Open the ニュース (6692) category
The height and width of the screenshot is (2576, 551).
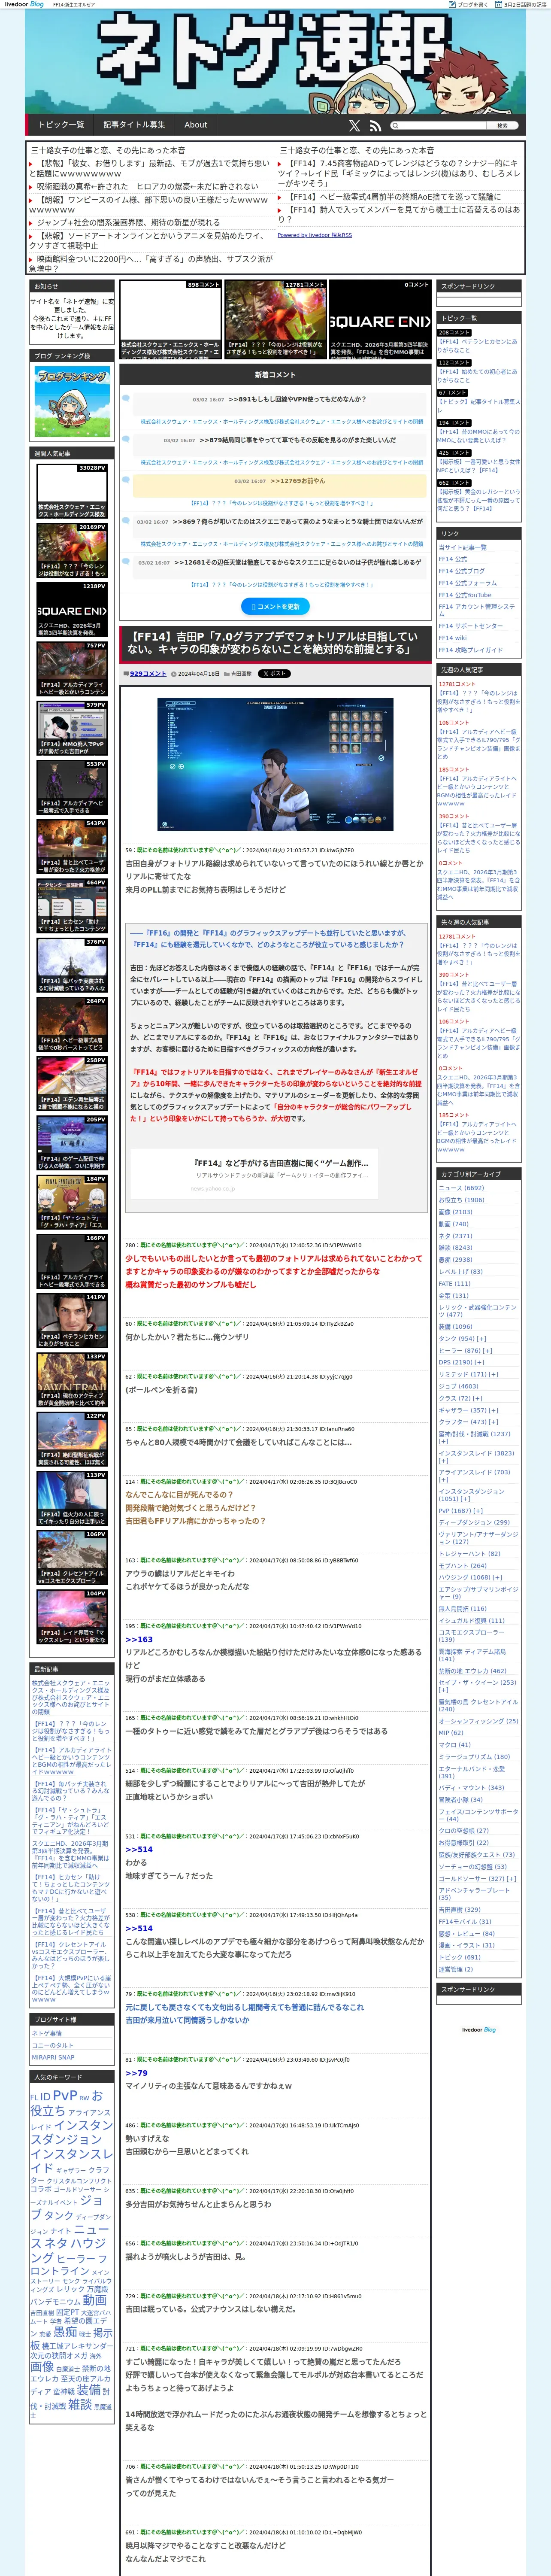tap(461, 1187)
